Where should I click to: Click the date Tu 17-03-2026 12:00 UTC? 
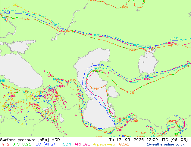click(x=138, y=140)
